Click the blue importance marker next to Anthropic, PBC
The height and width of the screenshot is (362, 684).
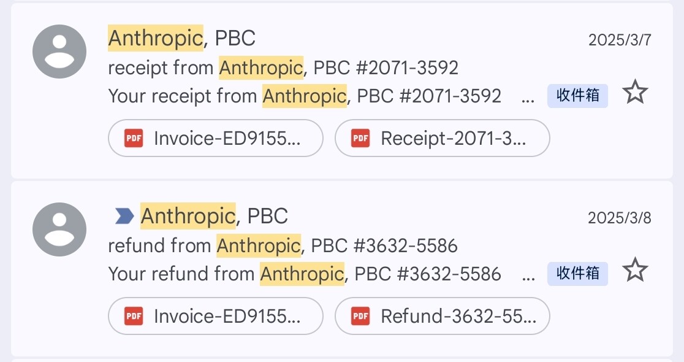(124, 216)
